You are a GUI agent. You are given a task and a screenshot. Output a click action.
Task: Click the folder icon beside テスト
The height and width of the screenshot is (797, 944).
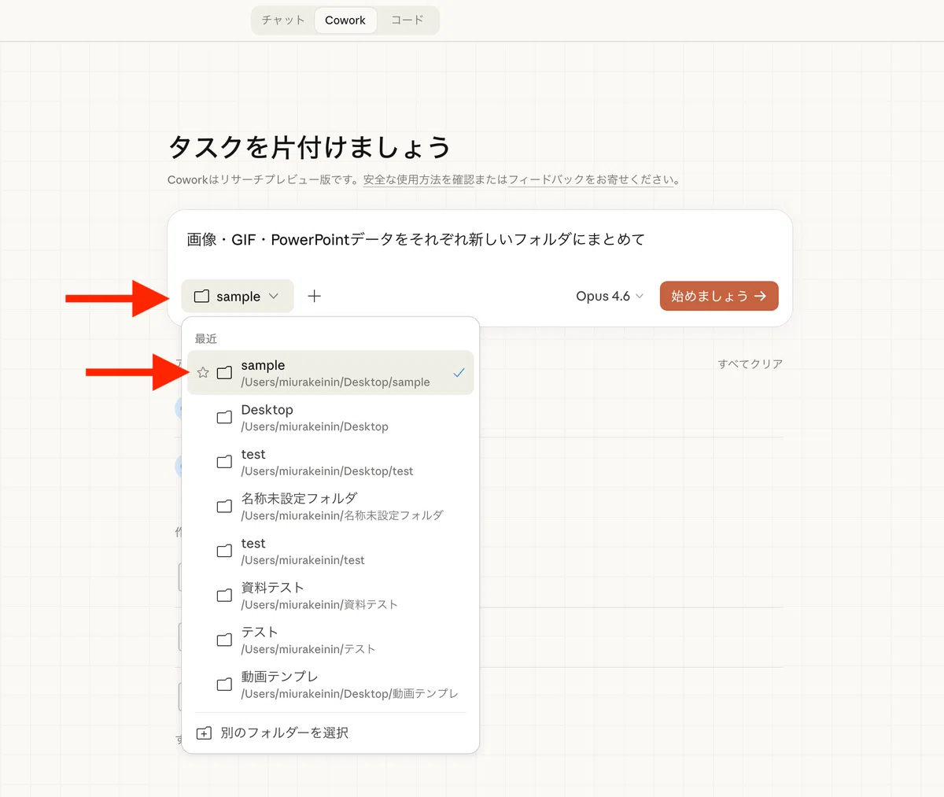coord(224,640)
